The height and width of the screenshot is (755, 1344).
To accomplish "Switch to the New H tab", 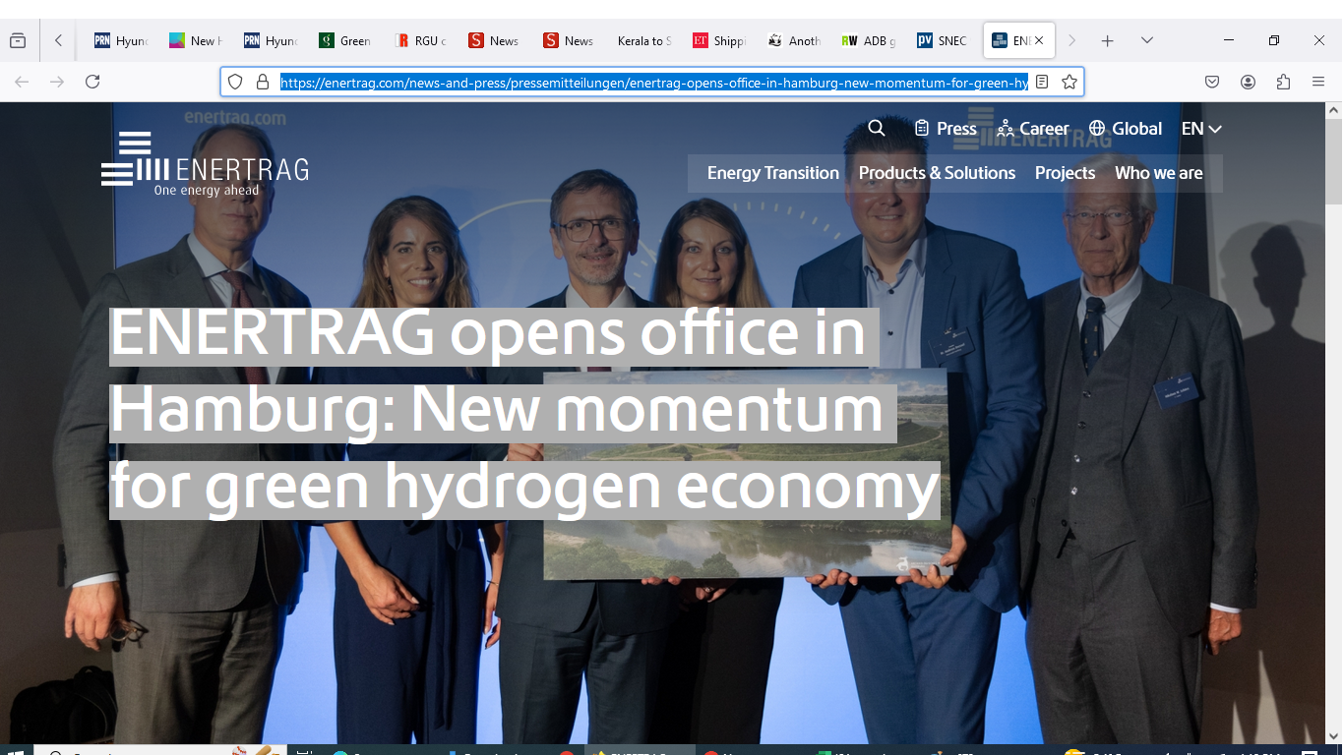I will pos(196,40).
